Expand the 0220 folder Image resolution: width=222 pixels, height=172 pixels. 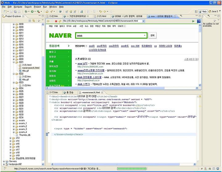point(14,59)
